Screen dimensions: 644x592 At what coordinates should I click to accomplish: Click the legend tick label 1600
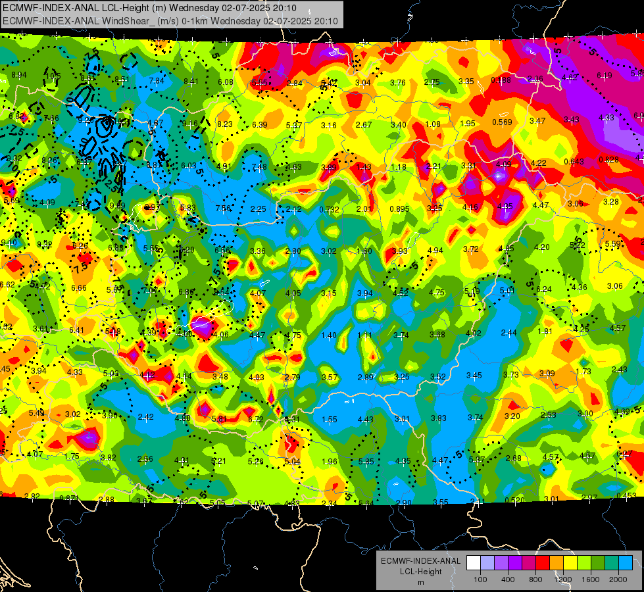[x=591, y=580]
